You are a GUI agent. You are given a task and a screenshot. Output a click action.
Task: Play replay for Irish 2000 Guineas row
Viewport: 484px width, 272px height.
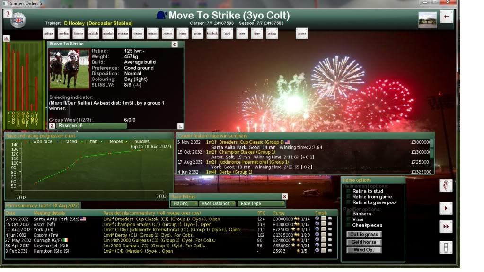317,240
